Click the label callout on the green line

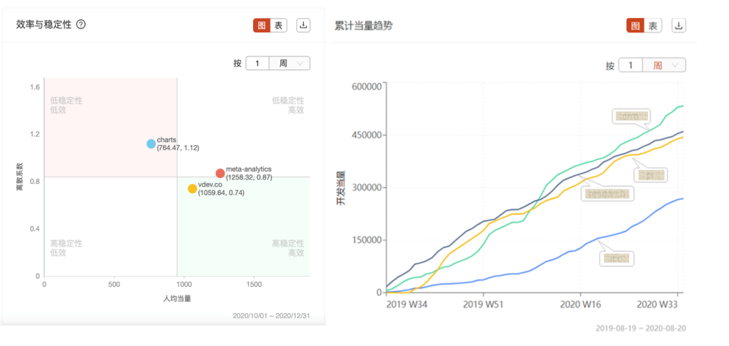[632, 115]
